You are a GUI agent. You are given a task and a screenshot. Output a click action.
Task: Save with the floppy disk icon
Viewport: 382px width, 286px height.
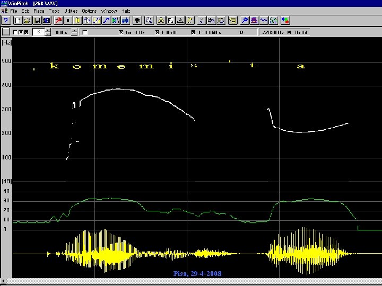click(37, 21)
